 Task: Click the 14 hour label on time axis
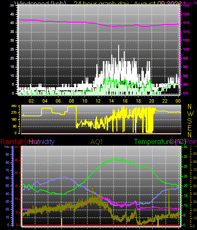click(111, 101)
